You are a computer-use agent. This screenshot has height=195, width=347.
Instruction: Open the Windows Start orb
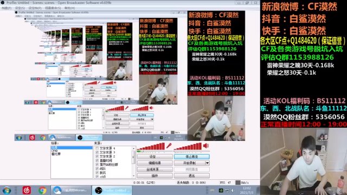pyautogui.click(x=7, y=190)
